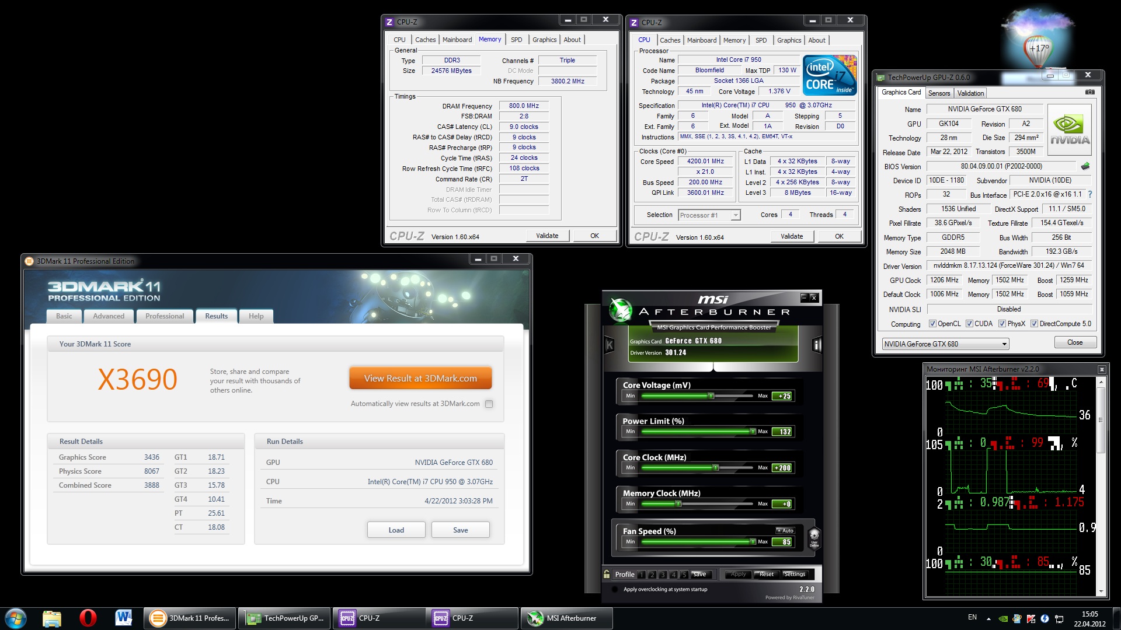Click Afterburner Reset button

click(x=766, y=575)
